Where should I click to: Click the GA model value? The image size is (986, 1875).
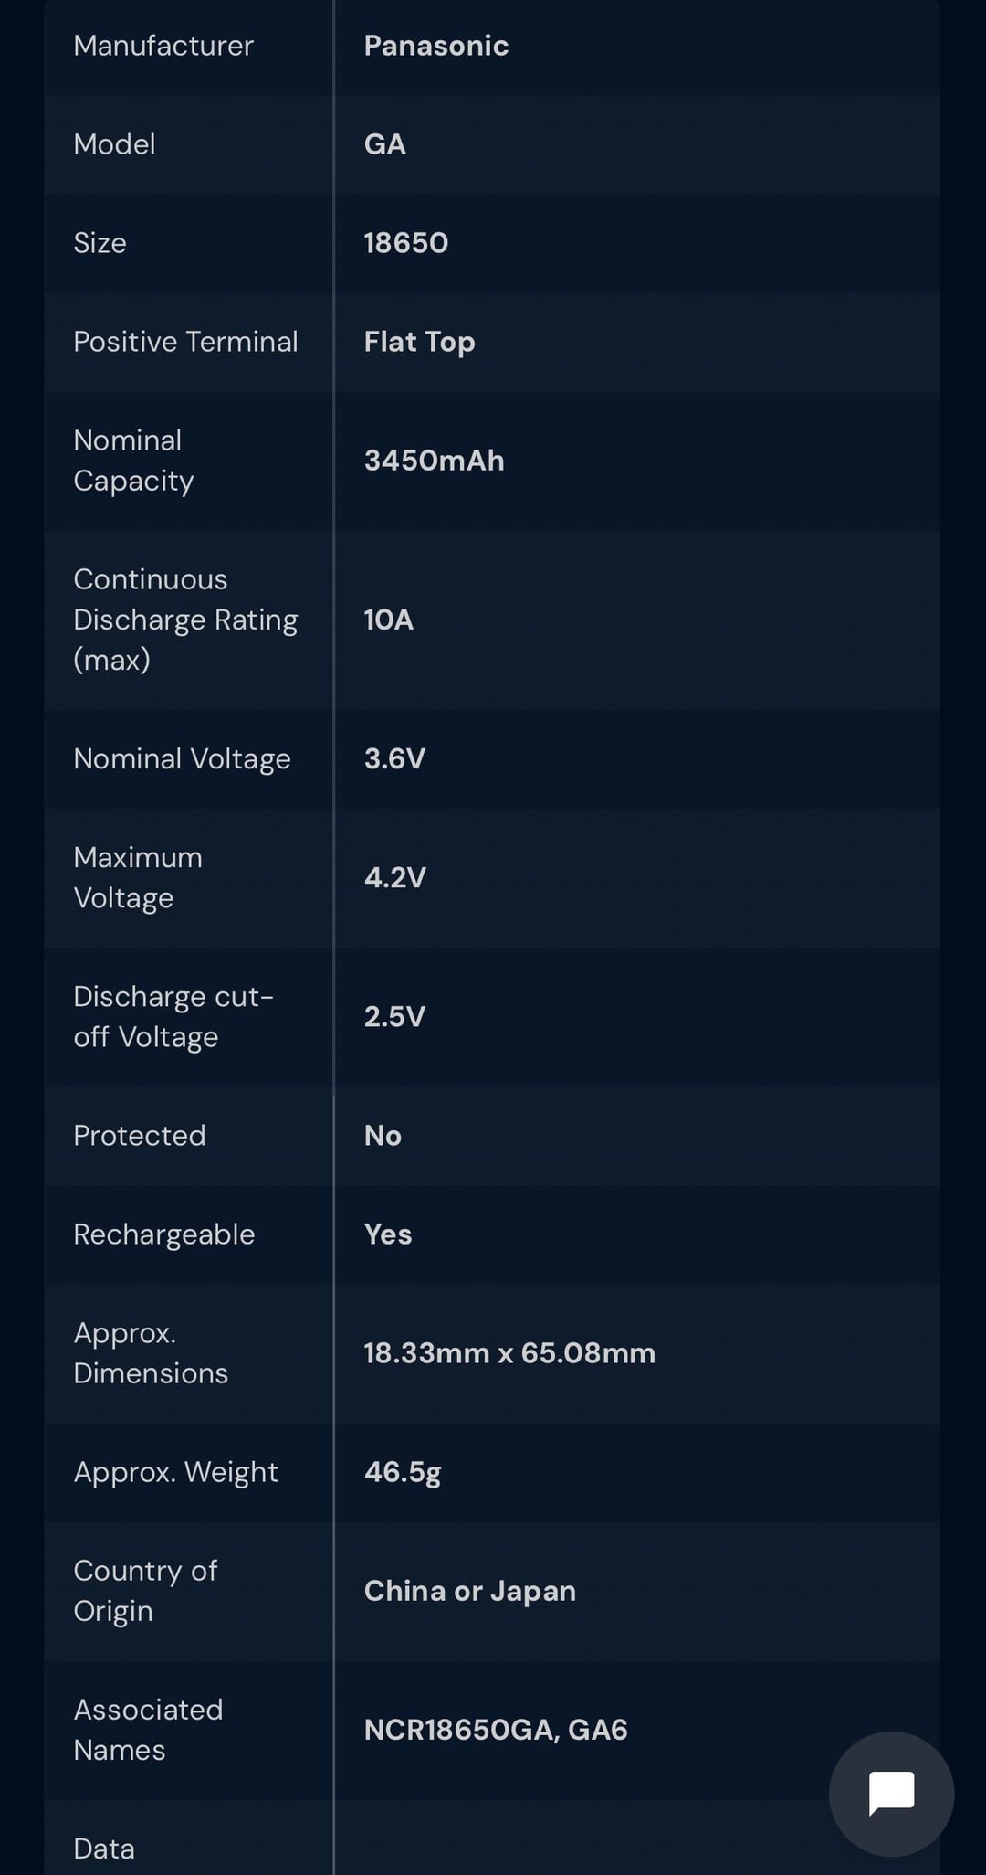pyautogui.click(x=384, y=144)
